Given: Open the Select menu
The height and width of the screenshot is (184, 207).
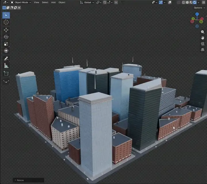Looking at the screenshot, I should (45, 2).
